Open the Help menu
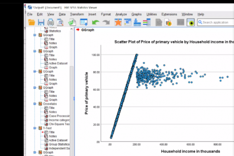 (x=201, y=14)
